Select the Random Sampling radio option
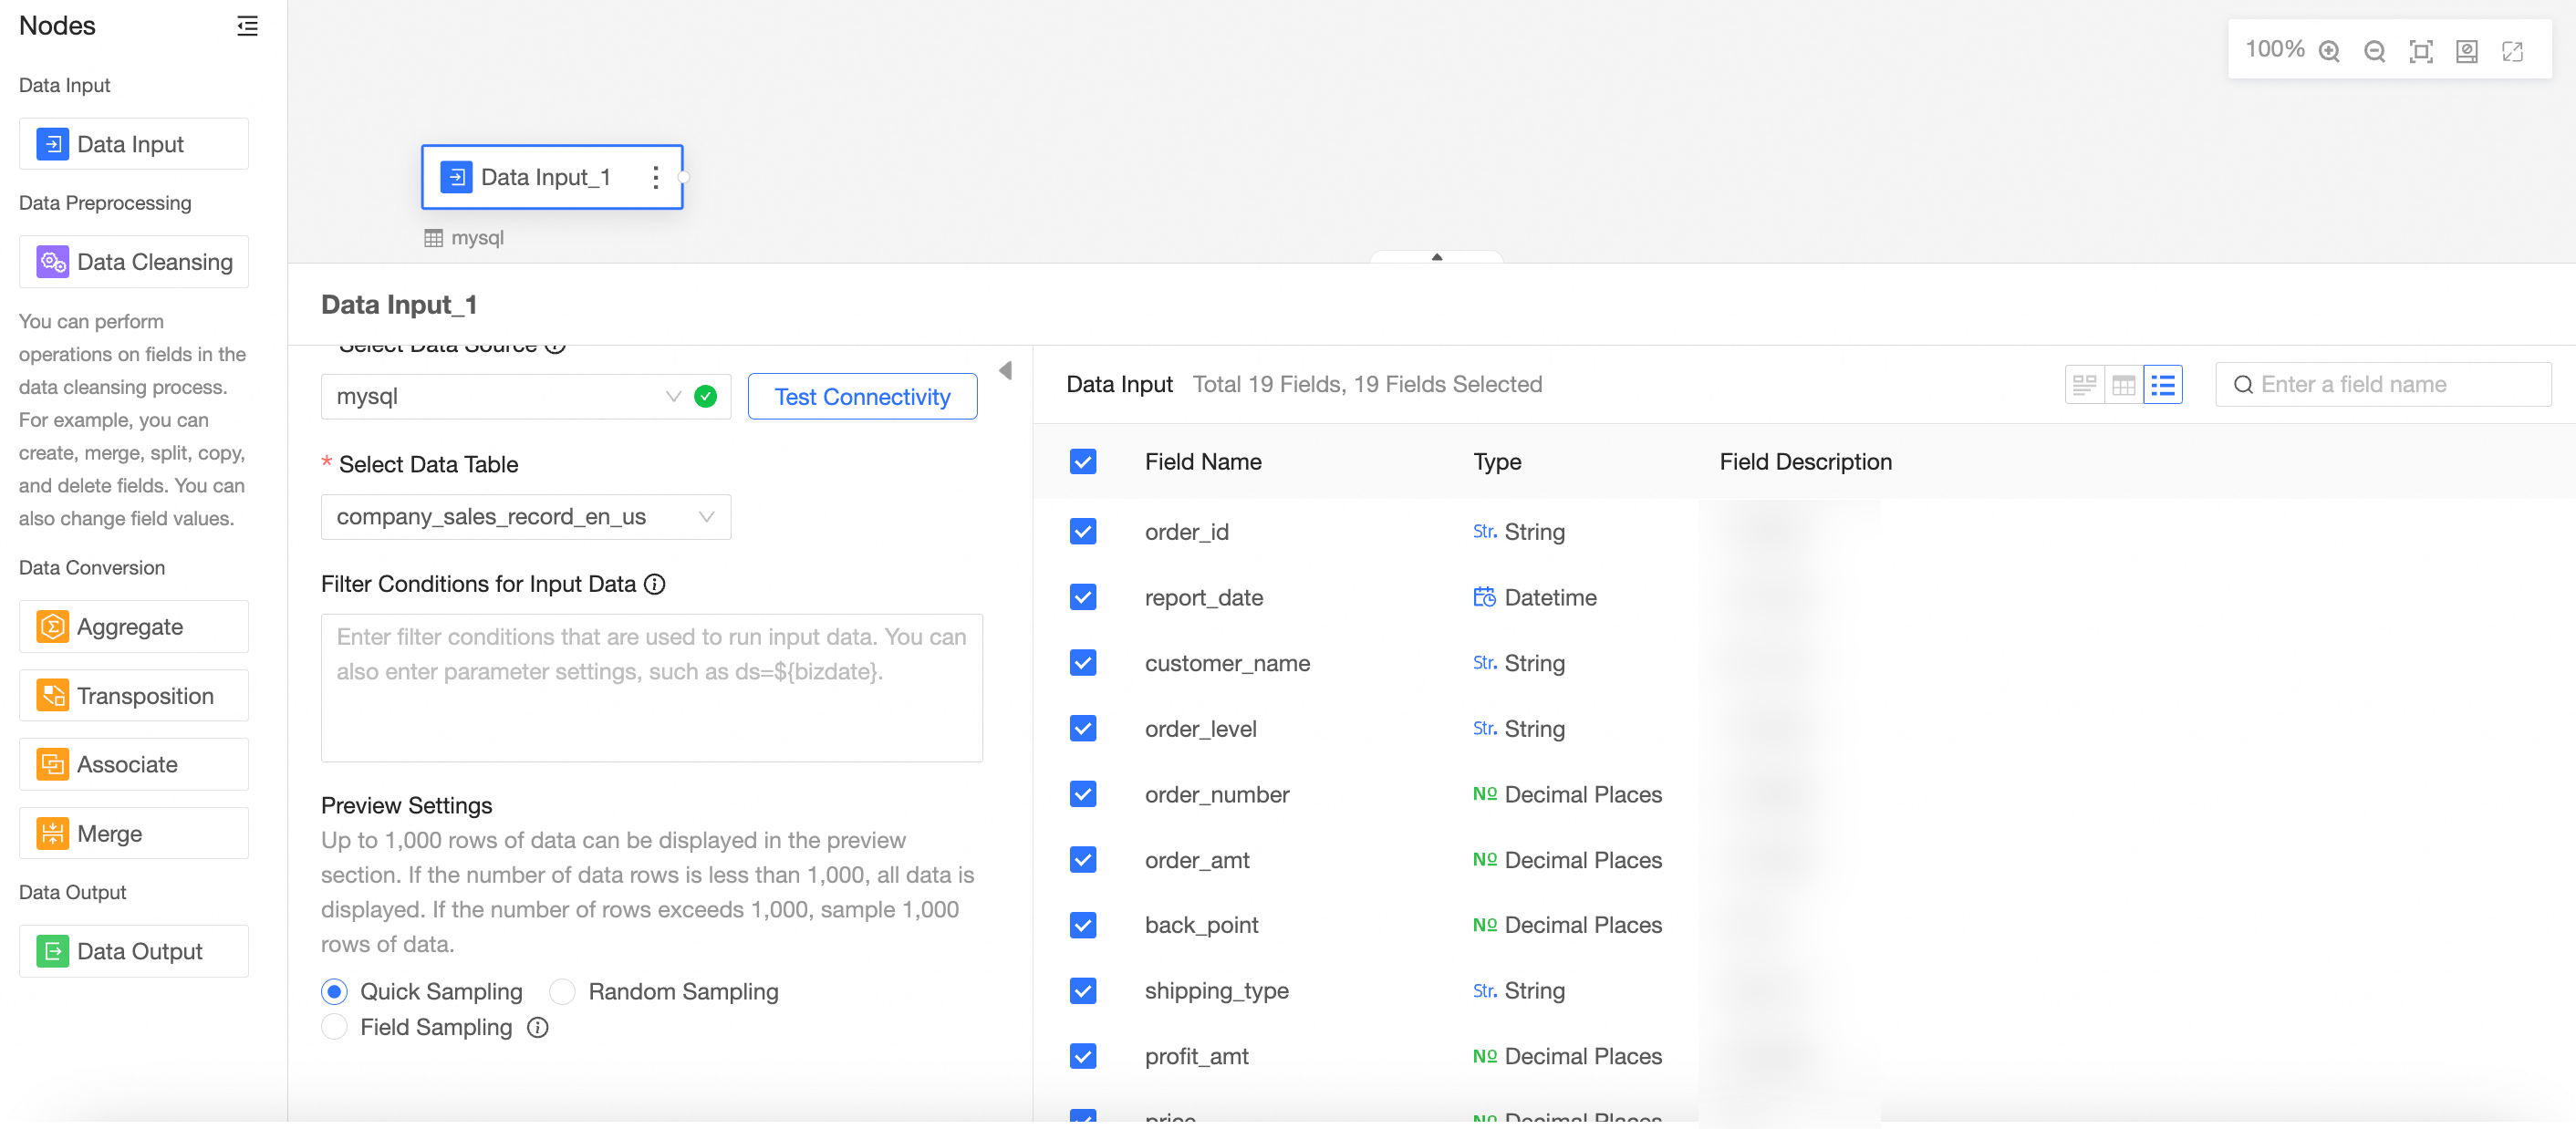Screen dimensions: 2576x1129 [562, 991]
